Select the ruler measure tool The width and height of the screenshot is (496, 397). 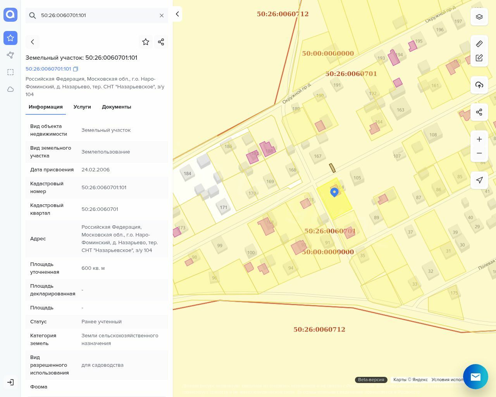[x=479, y=44]
